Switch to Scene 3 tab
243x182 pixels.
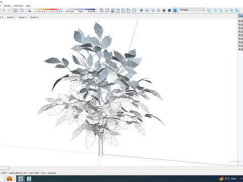(11, 17)
